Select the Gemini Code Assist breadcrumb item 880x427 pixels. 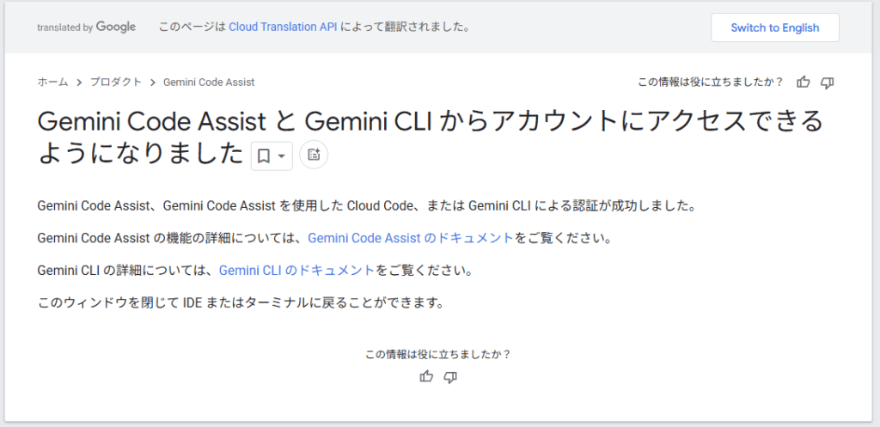pos(208,82)
